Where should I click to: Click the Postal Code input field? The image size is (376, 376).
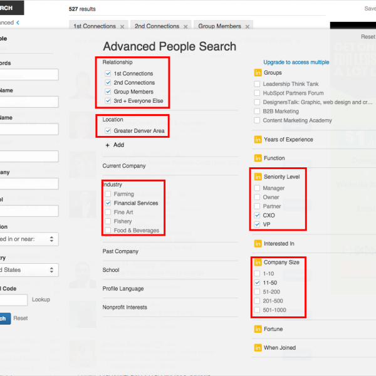(13, 300)
